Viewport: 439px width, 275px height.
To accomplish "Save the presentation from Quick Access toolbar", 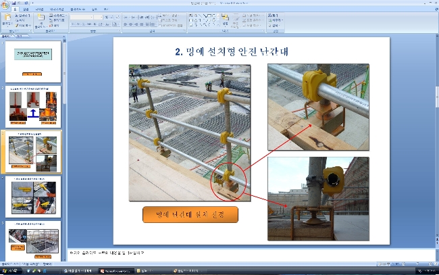I will pyautogui.click(x=14, y=3).
